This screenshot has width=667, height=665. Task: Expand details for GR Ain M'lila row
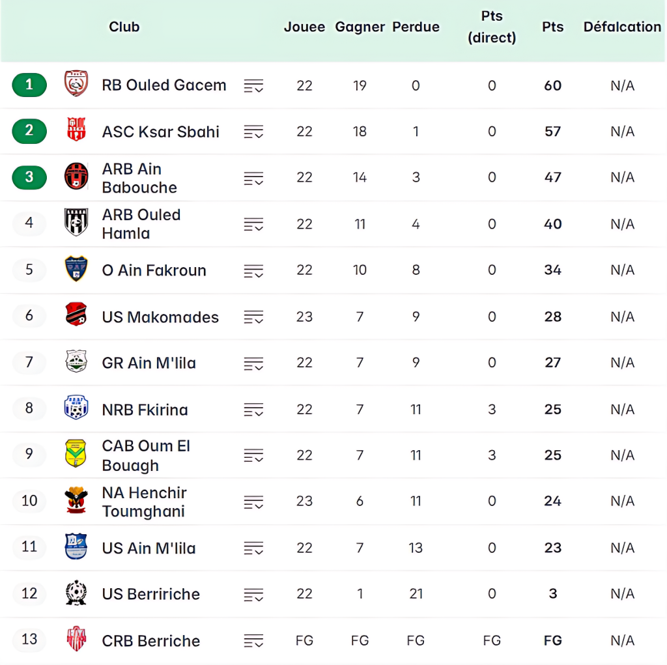tap(253, 363)
